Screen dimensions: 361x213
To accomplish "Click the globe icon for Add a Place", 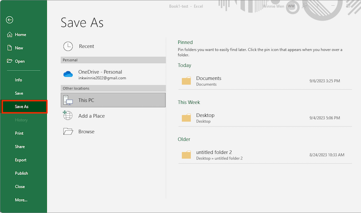I will (68, 116).
